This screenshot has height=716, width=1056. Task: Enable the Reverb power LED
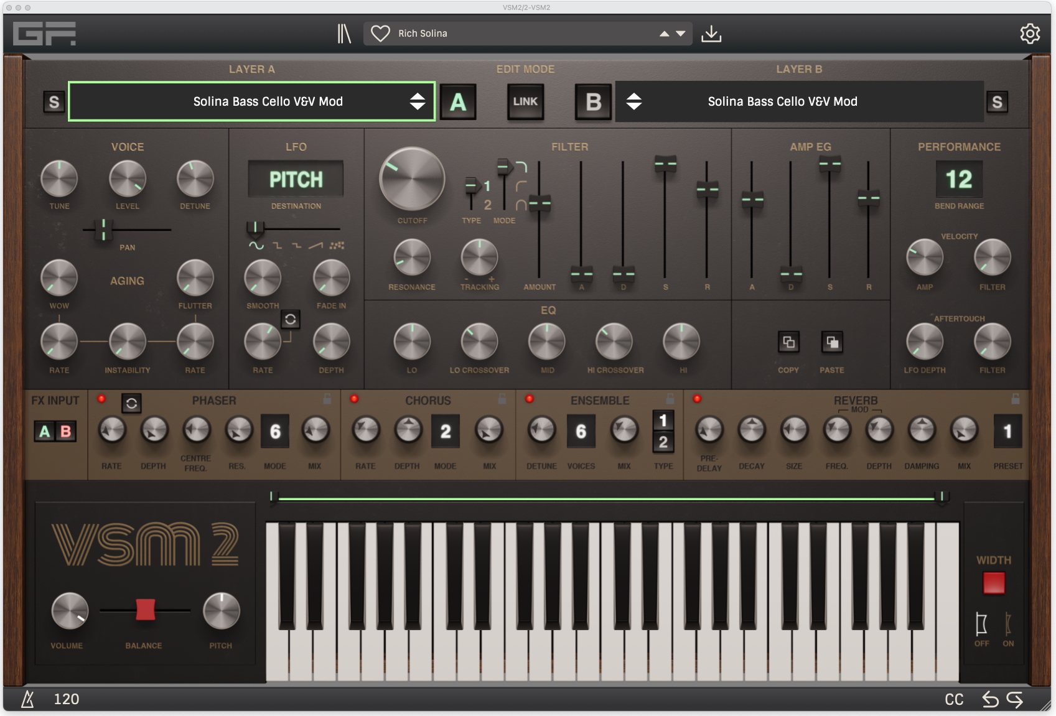coord(697,399)
